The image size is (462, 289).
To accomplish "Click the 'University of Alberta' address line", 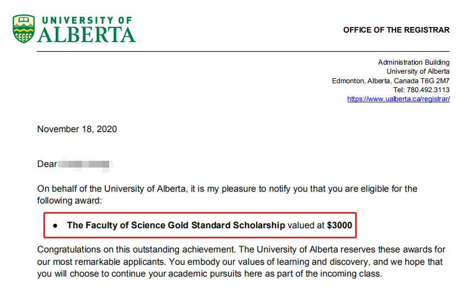I will point(418,71).
